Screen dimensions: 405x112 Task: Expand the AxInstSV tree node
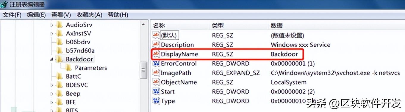click(x=51, y=34)
